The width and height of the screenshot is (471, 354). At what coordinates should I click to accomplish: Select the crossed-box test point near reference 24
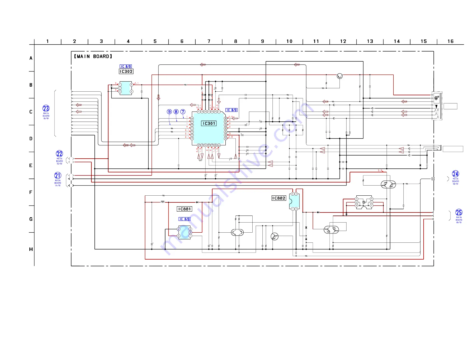433,179
